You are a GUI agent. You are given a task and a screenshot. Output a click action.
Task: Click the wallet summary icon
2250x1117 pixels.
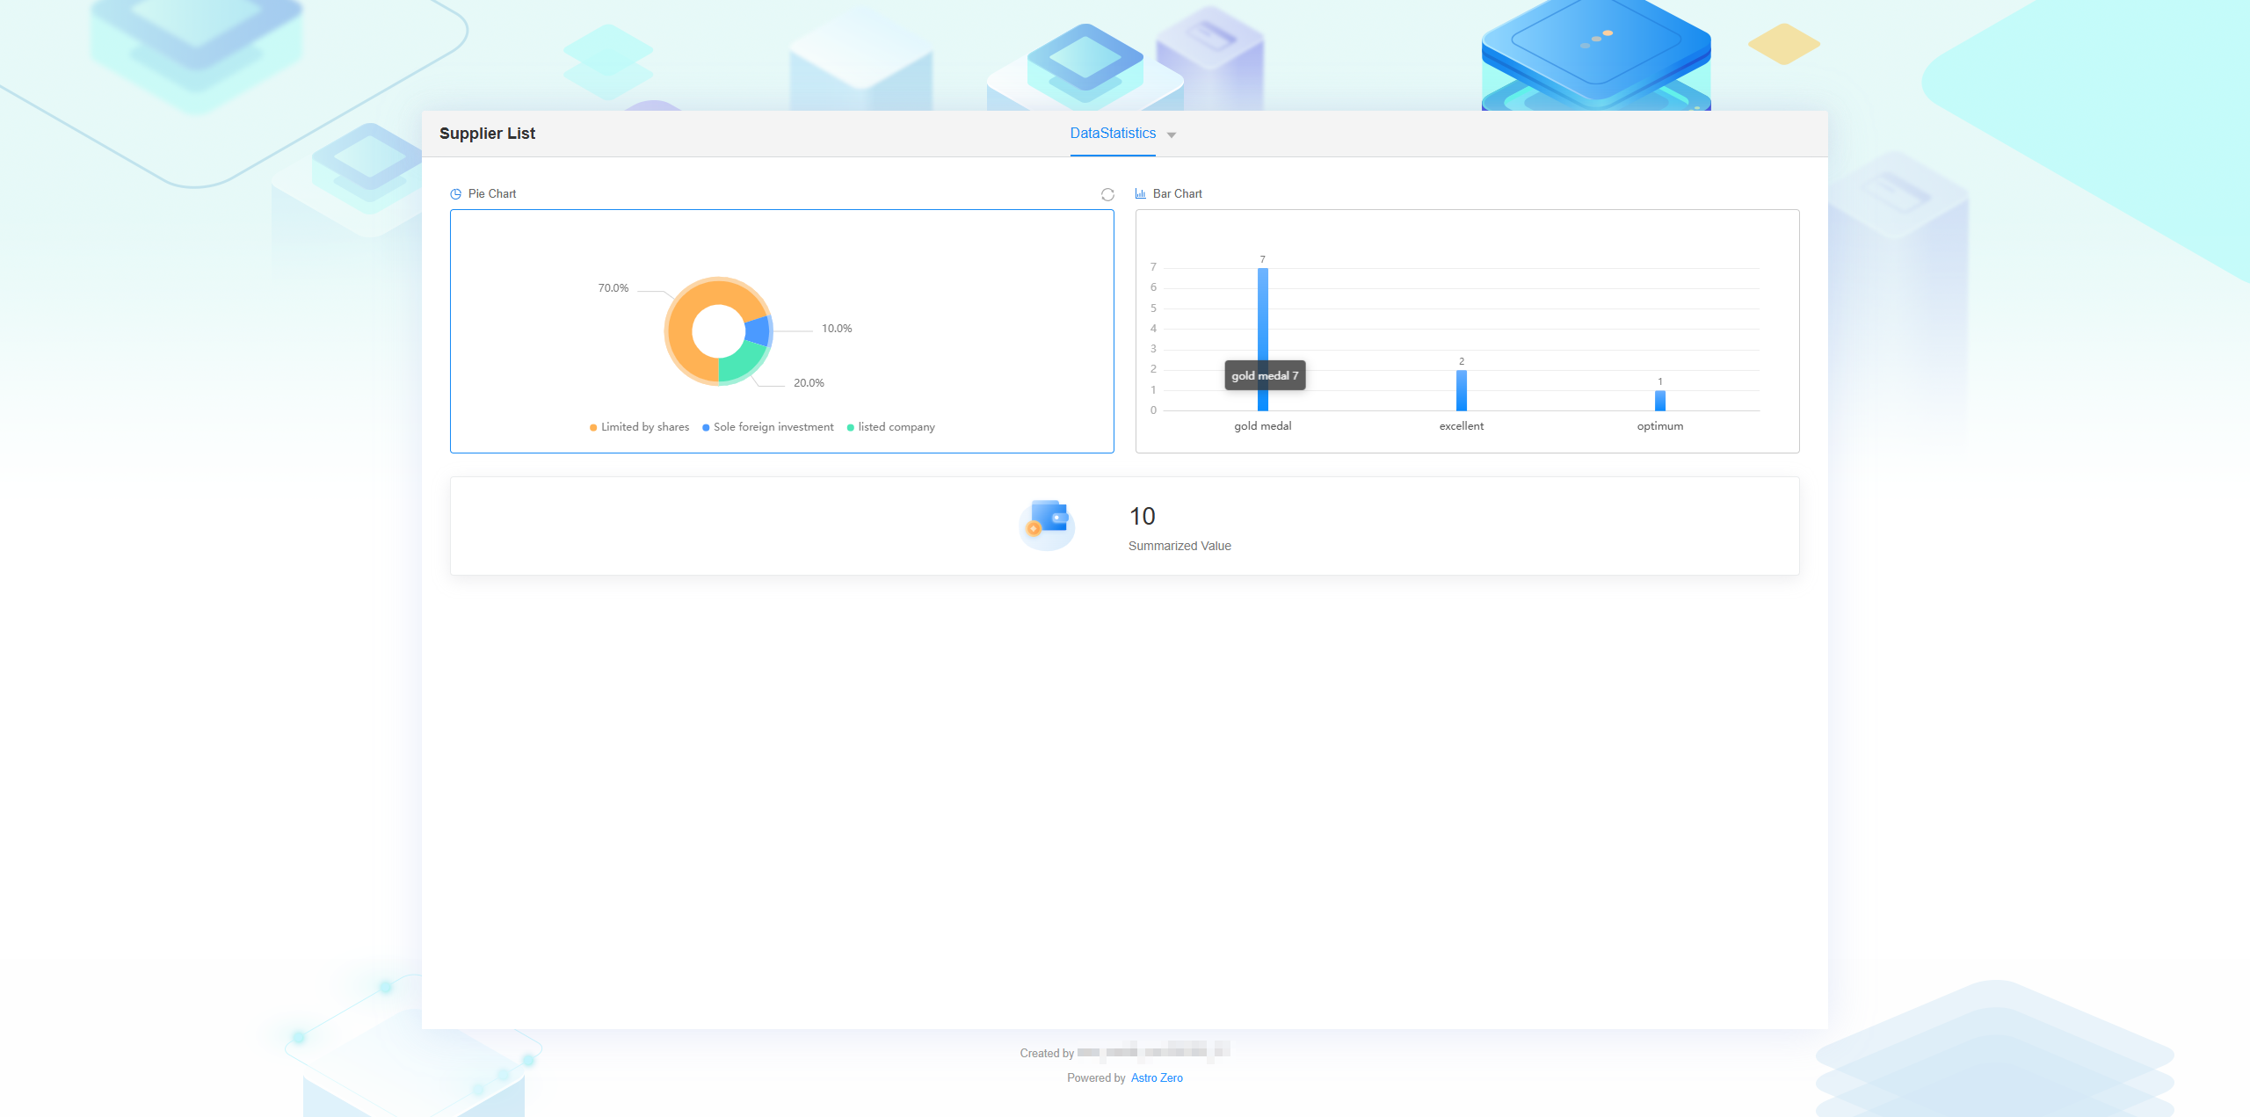pyautogui.click(x=1047, y=525)
